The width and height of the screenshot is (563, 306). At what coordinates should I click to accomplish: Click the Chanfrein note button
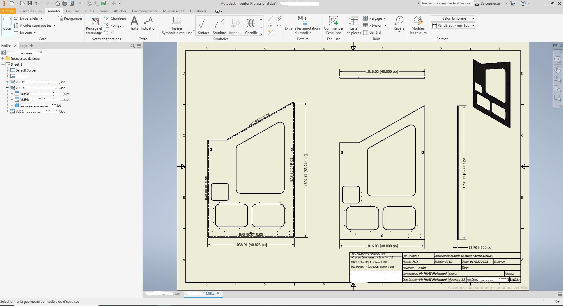pyautogui.click(x=115, y=18)
